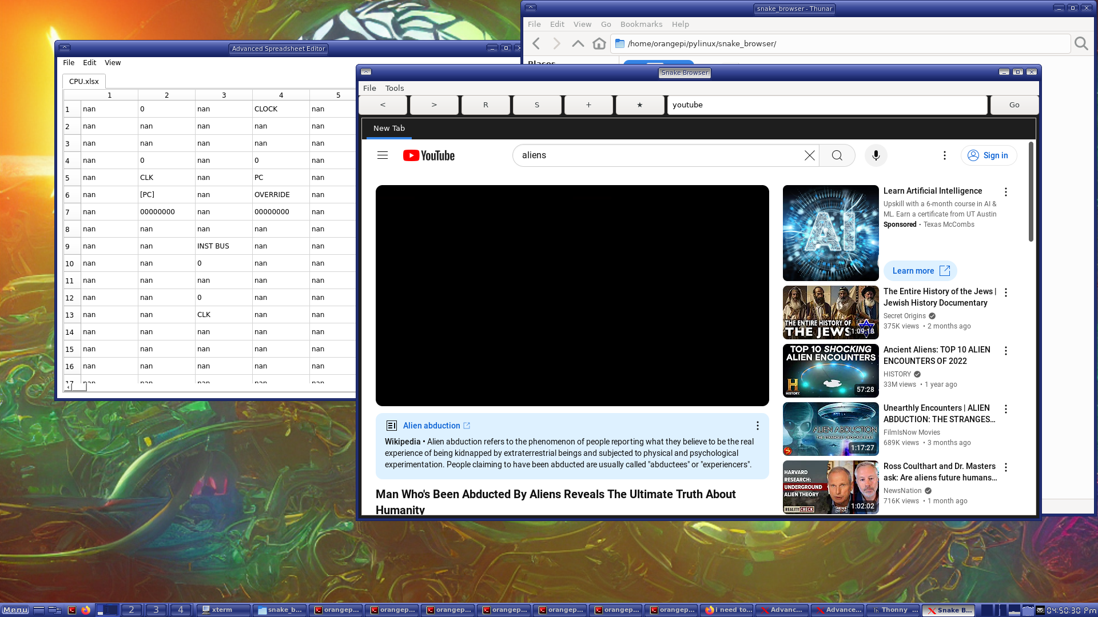Go to the YouTube logo home
The image size is (1098, 617).
pyautogui.click(x=429, y=155)
